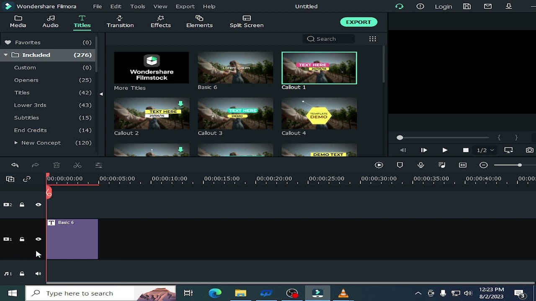536x301 pixels.
Task: Click the redo arrow in timeline toolbar
Action: pyautogui.click(x=35, y=165)
